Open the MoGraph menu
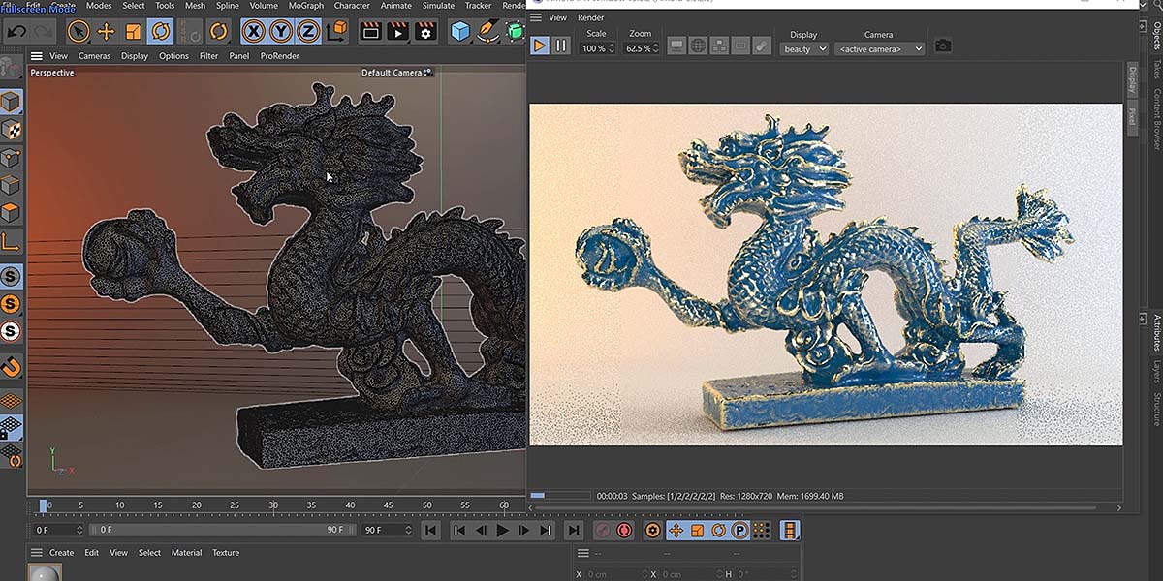The image size is (1163, 581). pos(306,6)
